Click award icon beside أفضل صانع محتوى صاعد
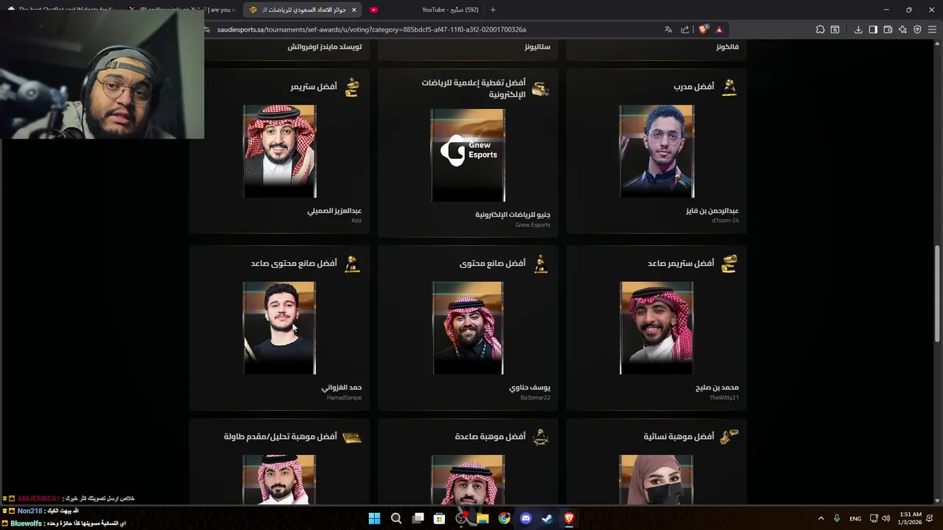The width and height of the screenshot is (943, 530). click(x=352, y=264)
